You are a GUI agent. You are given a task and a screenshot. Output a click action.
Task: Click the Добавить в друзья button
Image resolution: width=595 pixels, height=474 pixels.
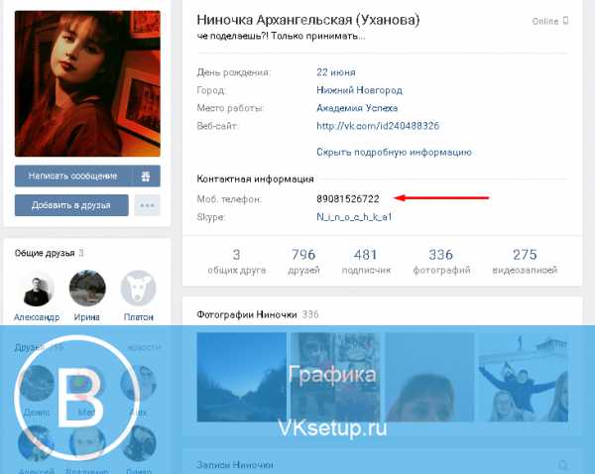coord(71,205)
